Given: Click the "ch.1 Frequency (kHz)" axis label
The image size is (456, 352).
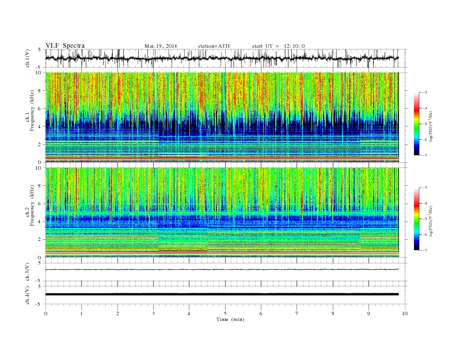Looking at the screenshot, I should [30, 110].
